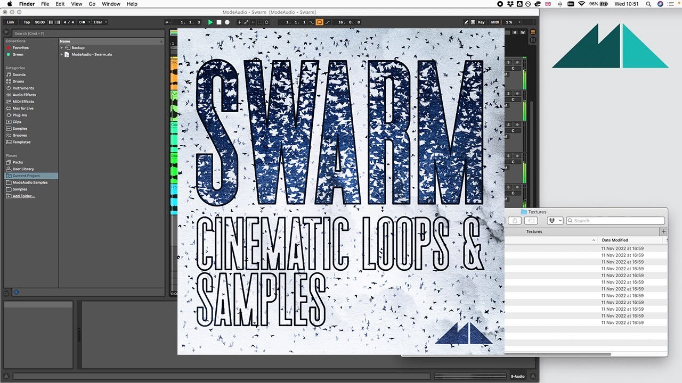Toggle Key Map Mode button
The height and width of the screenshot is (383, 682).
pyautogui.click(x=481, y=22)
